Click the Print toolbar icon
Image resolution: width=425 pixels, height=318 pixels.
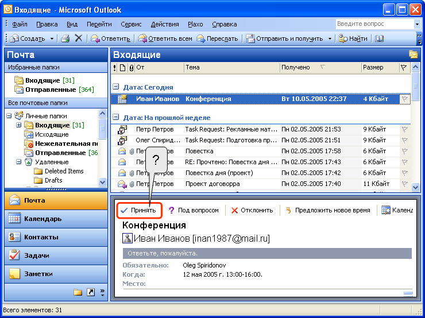pos(65,38)
